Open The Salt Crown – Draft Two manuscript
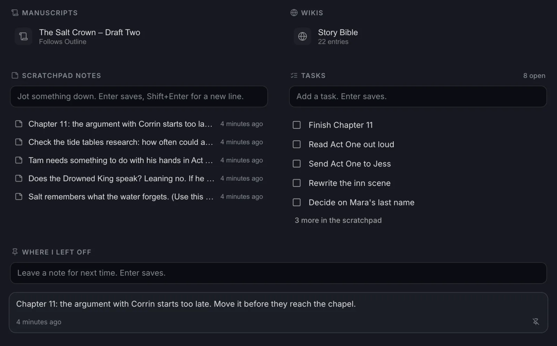This screenshot has height=346, width=557. click(x=89, y=33)
